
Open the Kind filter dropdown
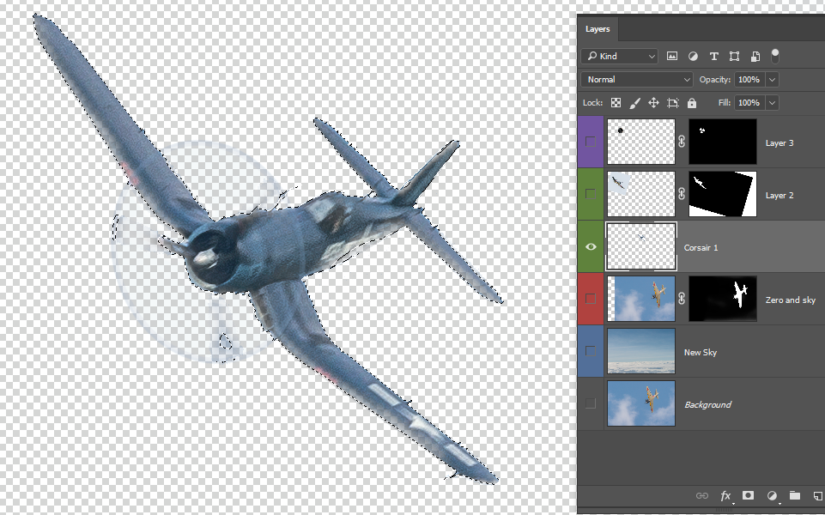click(620, 56)
